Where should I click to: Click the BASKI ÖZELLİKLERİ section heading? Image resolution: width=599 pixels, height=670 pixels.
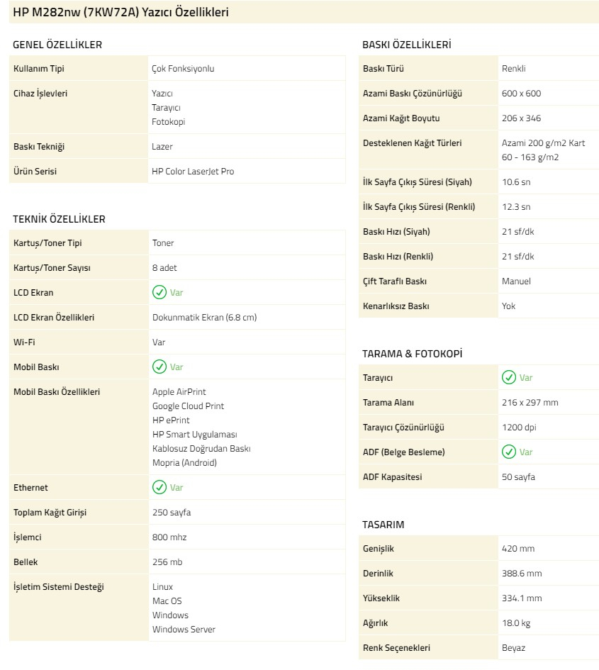coord(407,45)
